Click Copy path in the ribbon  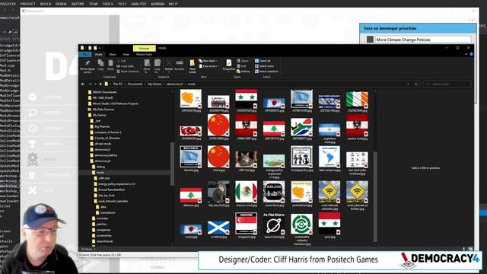click(x=125, y=66)
